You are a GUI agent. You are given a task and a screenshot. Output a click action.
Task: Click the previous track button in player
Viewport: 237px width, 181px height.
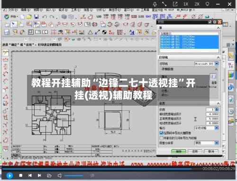click(x=30, y=175)
